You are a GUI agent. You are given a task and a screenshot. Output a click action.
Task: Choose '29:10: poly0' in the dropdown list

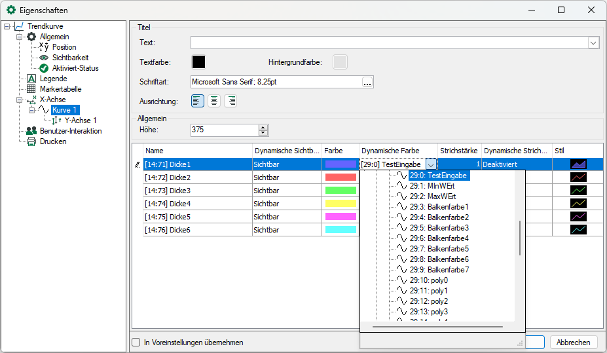pyautogui.click(x=430, y=280)
